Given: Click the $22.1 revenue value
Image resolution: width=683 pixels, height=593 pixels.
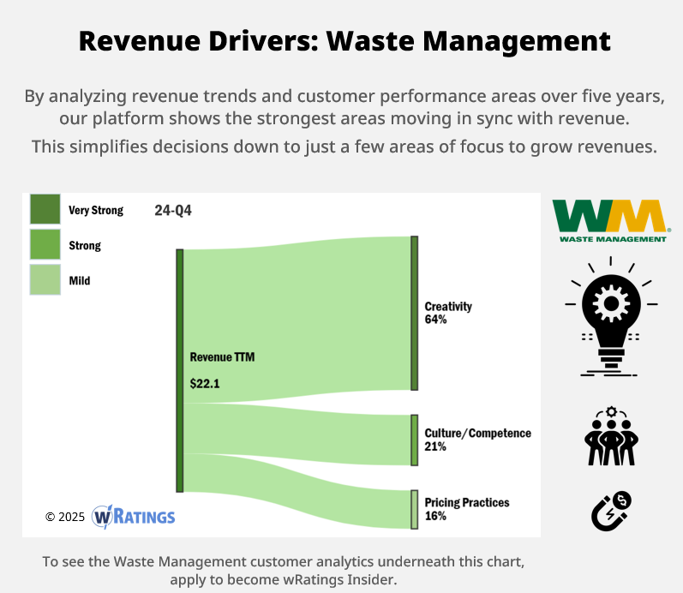Looking at the screenshot, I should 205,384.
